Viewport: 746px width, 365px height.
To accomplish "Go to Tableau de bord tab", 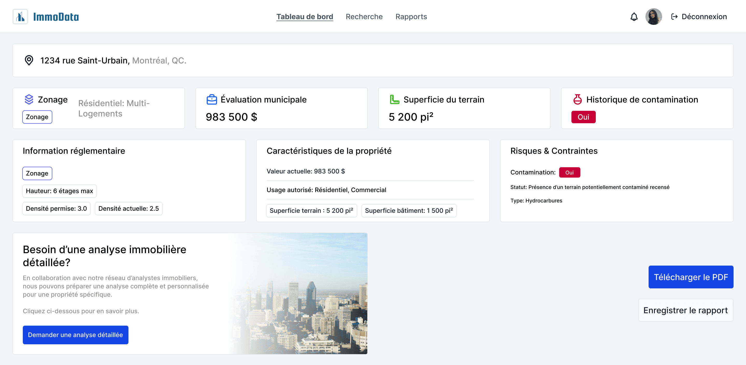I will click(304, 17).
